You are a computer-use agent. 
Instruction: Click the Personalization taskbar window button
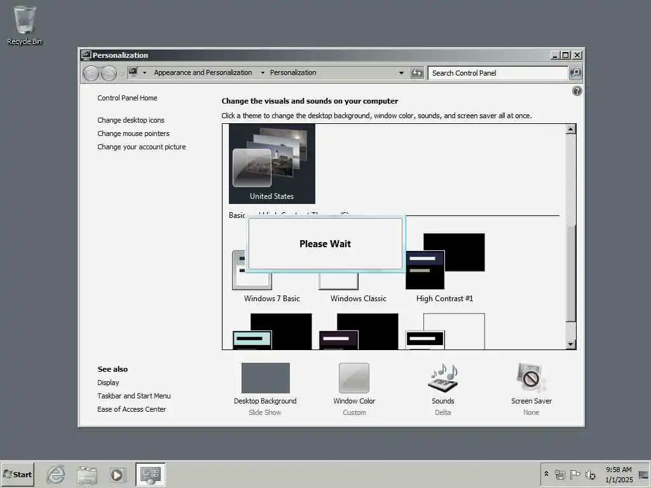click(150, 474)
